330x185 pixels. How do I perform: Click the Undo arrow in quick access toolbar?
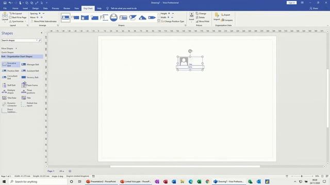pyautogui.click(x=10, y=3)
